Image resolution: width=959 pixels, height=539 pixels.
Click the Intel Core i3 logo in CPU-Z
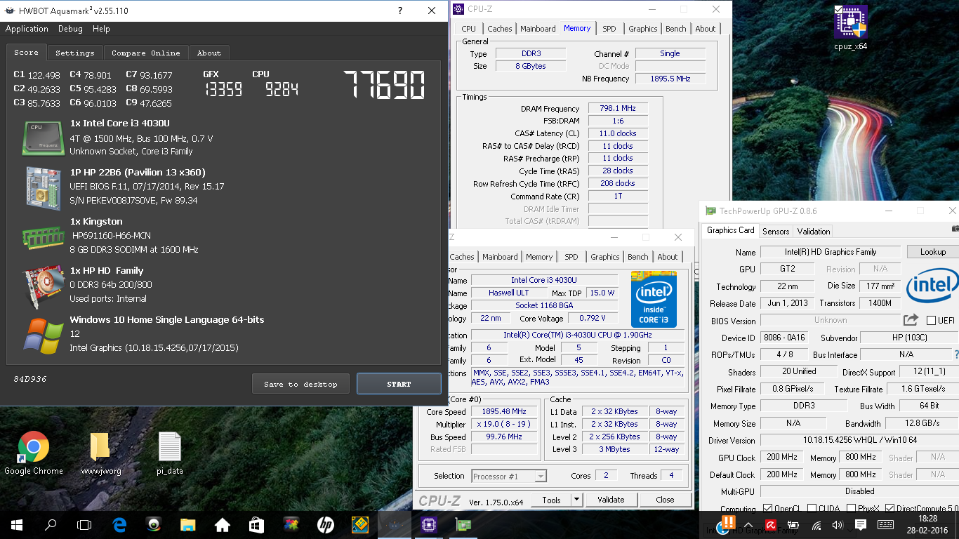tap(654, 299)
